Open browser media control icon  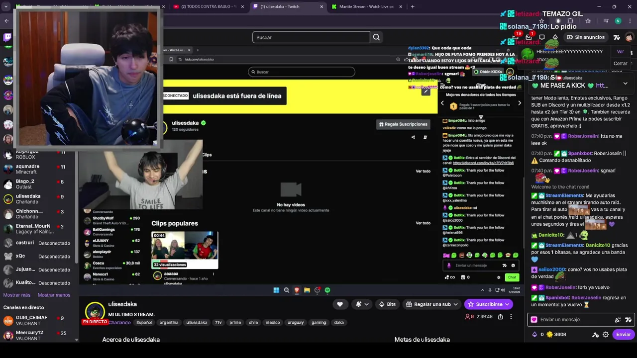point(606,21)
